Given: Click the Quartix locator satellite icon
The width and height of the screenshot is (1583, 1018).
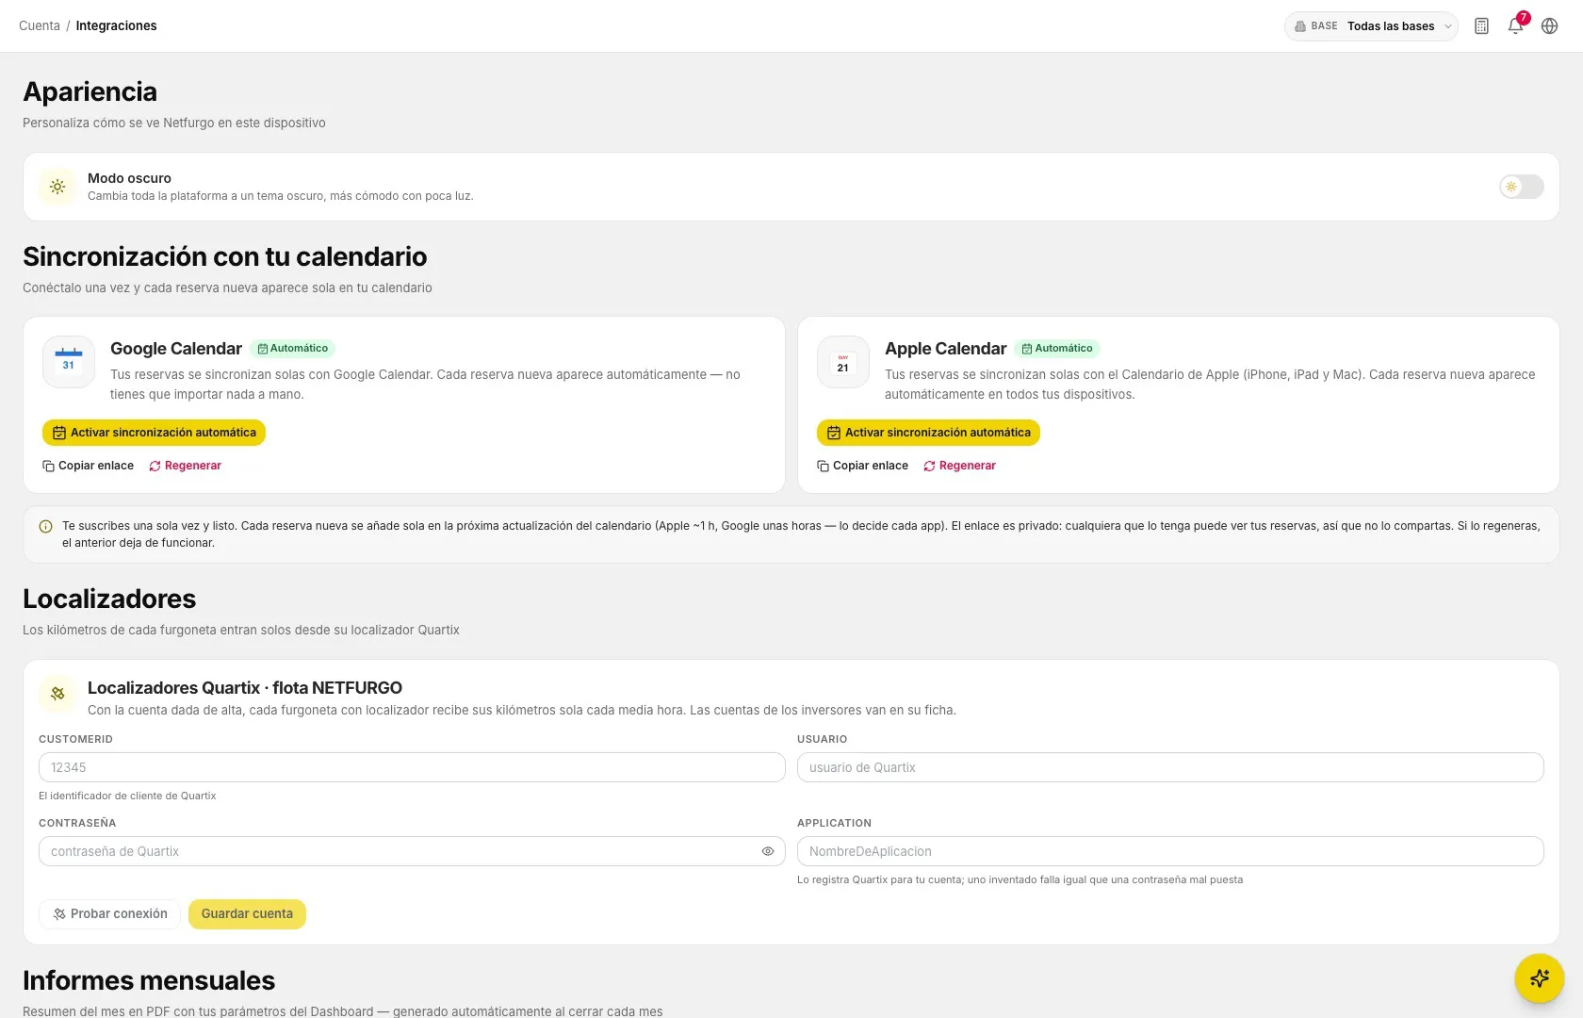Looking at the screenshot, I should pyautogui.click(x=57, y=694).
